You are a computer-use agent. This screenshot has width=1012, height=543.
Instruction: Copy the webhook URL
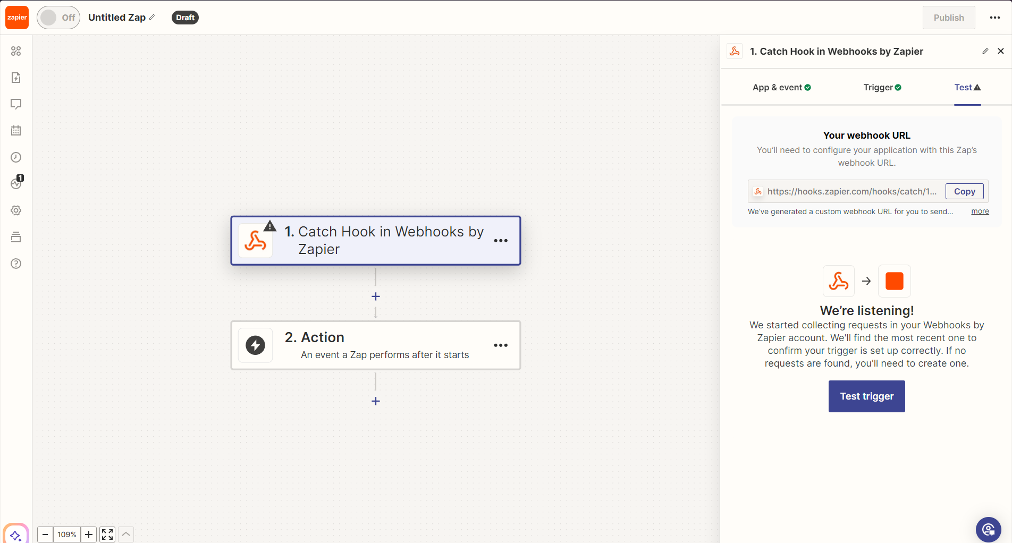pos(964,191)
